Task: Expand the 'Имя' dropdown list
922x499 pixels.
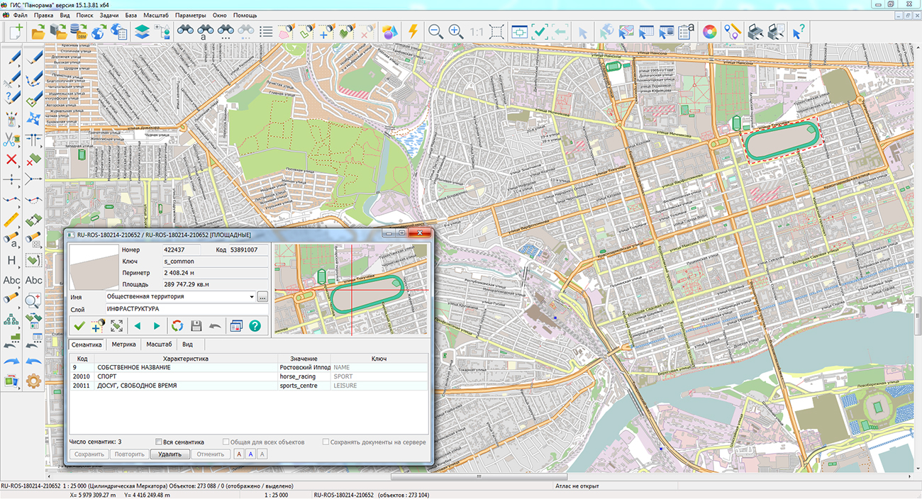Action: [252, 296]
